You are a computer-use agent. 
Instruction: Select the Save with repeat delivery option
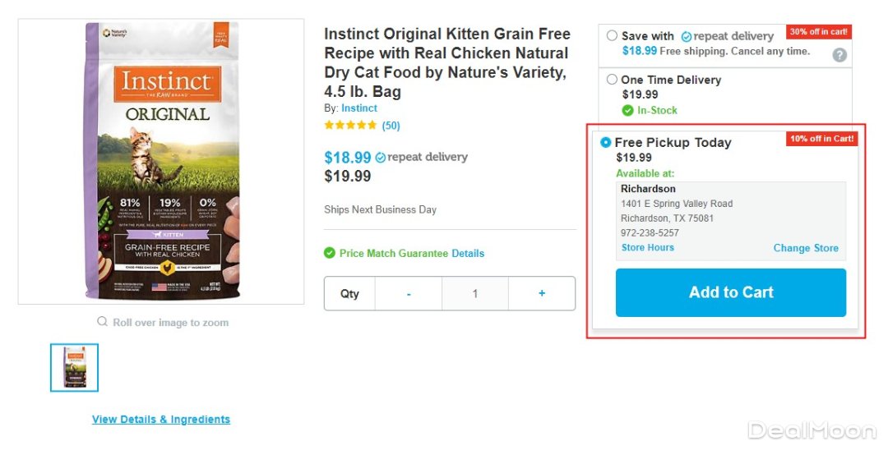pyautogui.click(x=612, y=36)
